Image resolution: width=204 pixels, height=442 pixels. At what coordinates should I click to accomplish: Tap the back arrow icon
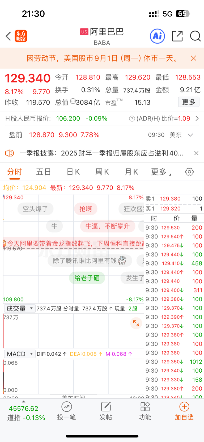[x=8, y=36]
